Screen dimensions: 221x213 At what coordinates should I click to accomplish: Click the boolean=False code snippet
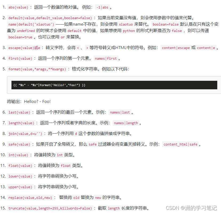coord(166,24)
